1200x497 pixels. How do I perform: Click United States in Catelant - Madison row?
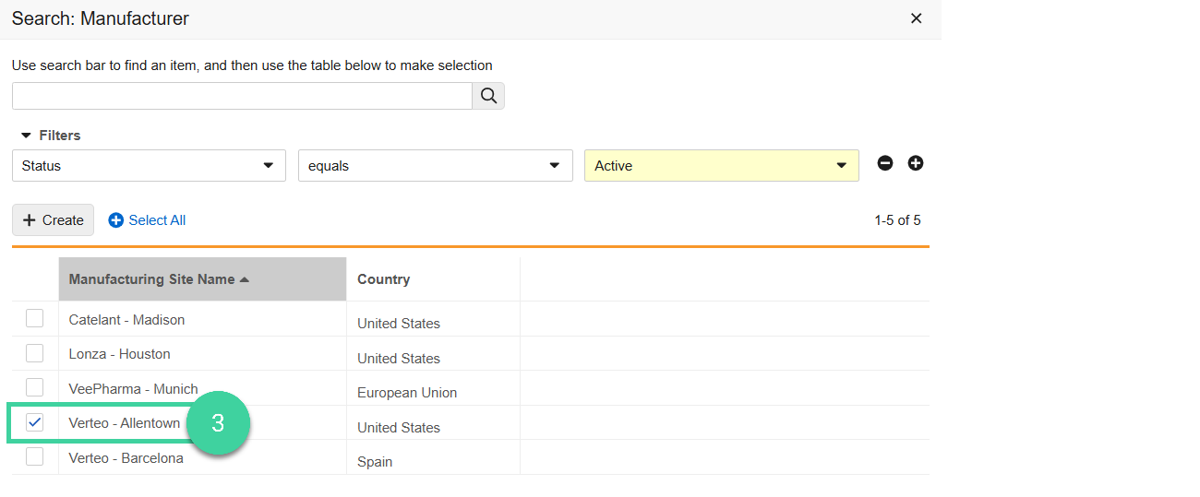click(399, 324)
